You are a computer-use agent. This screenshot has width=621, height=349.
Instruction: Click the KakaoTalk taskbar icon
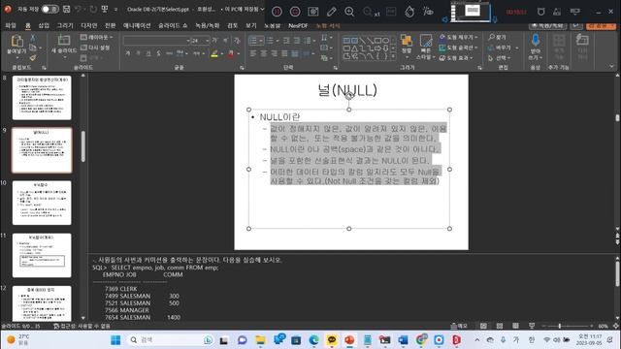coord(332,340)
